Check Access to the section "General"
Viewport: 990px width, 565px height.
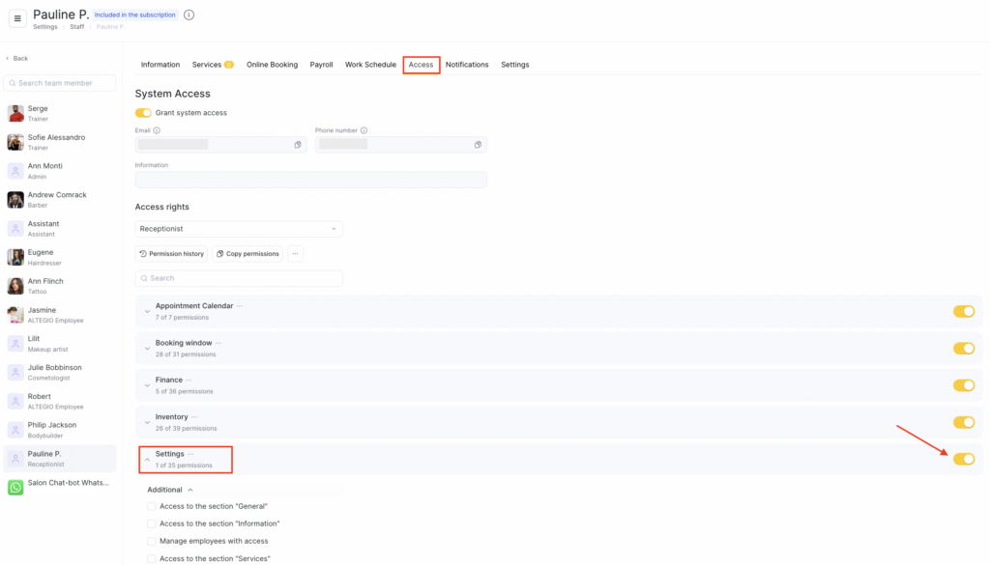click(151, 507)
